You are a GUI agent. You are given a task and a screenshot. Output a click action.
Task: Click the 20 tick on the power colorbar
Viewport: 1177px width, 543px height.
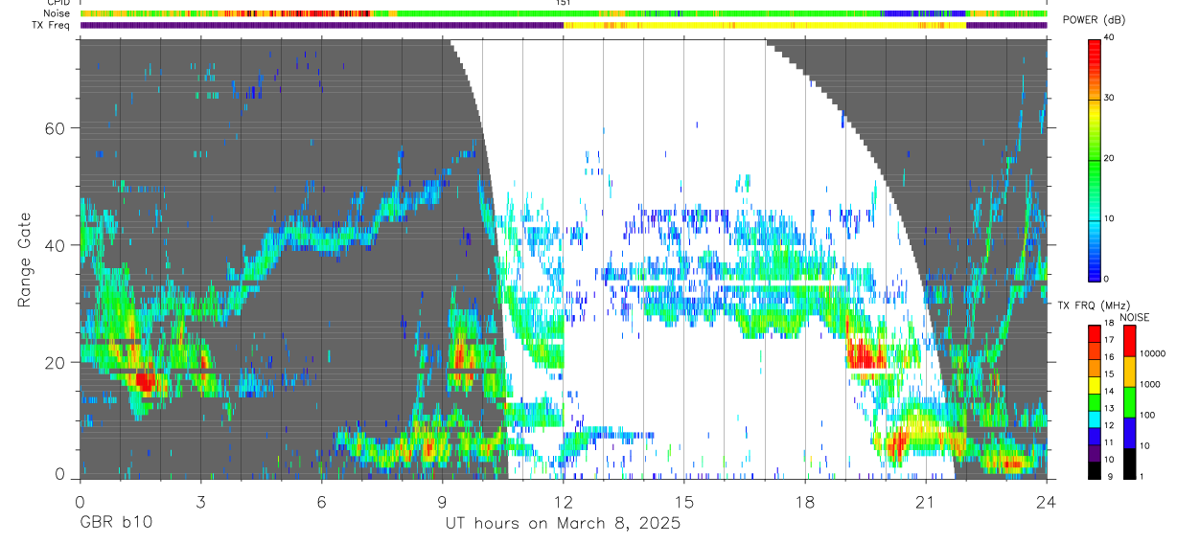pos(1110,158)
